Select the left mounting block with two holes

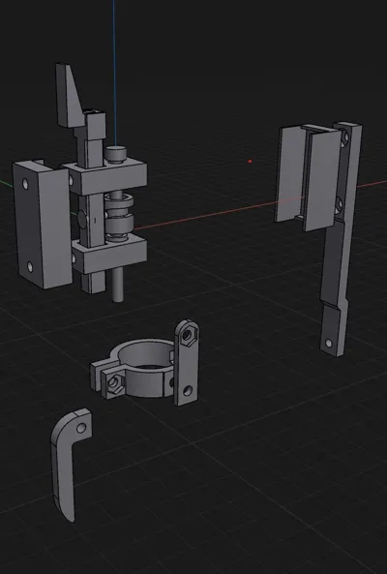point(42,226)
